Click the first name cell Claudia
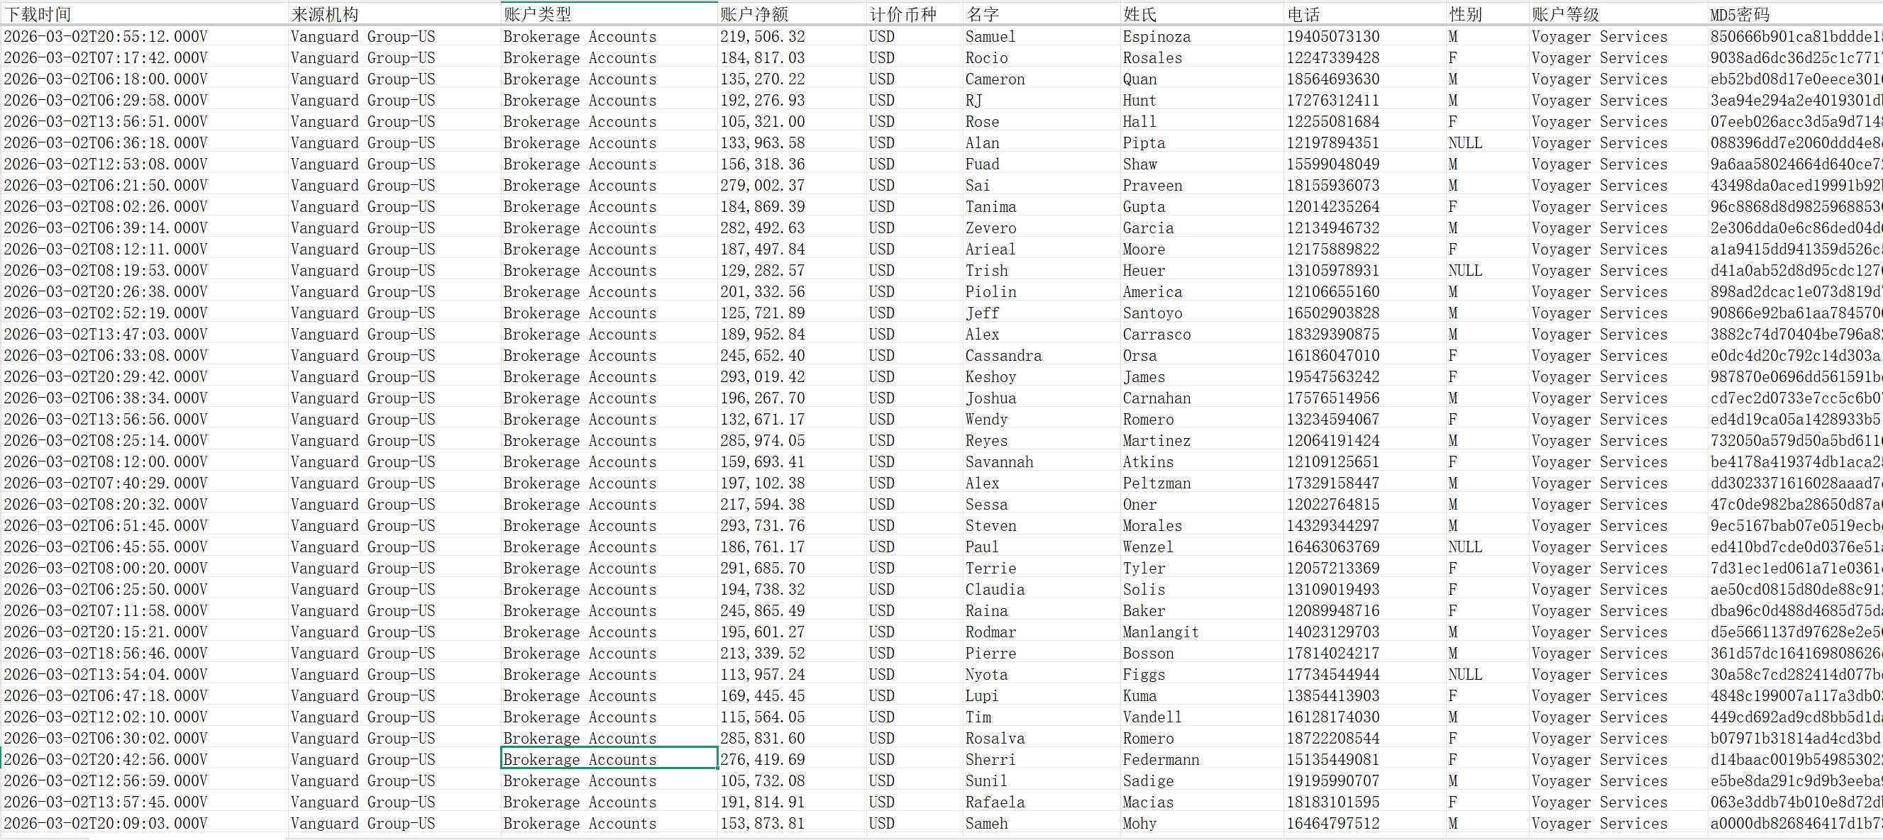 (x=1042, y=590)
